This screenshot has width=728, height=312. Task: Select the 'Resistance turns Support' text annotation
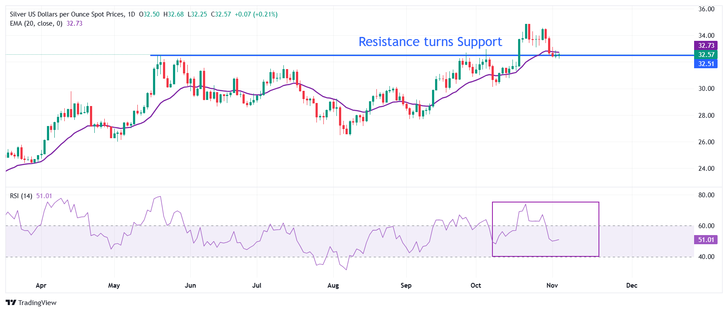click(x=430, y=42)
